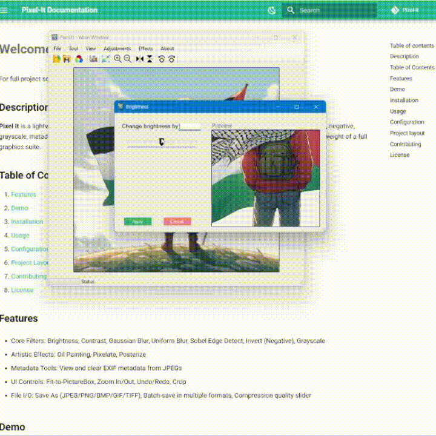Image resolution: width=436 pixels, height=436 pixels.
Task: Select Features in right sidebar
Action: point(401,78)
